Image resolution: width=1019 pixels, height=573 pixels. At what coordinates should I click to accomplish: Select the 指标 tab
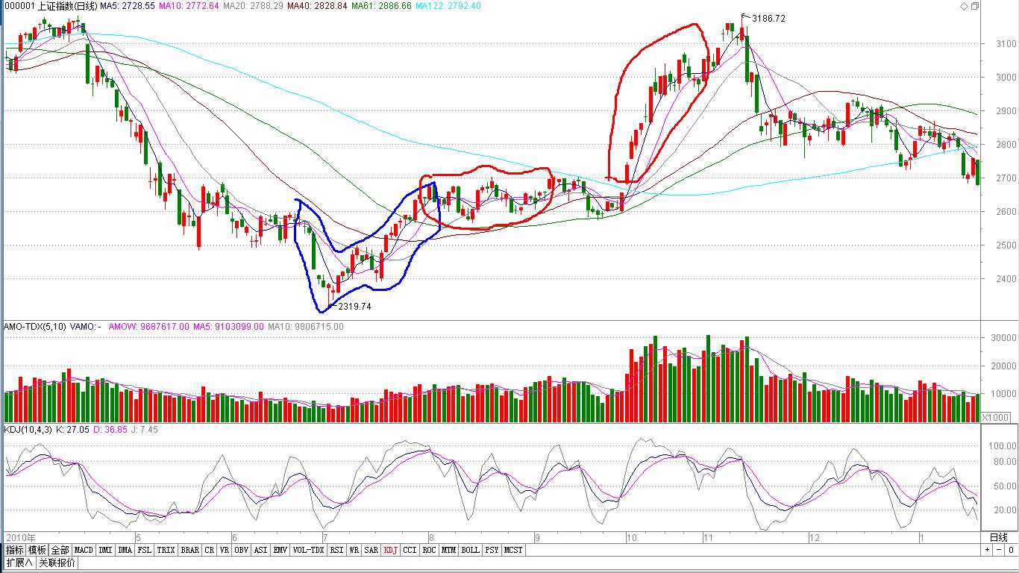click(x=15, y=550)
